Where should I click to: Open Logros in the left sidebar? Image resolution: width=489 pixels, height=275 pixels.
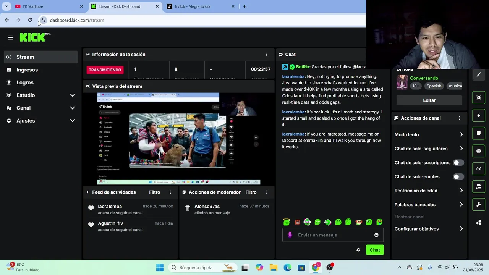point(41,82)
